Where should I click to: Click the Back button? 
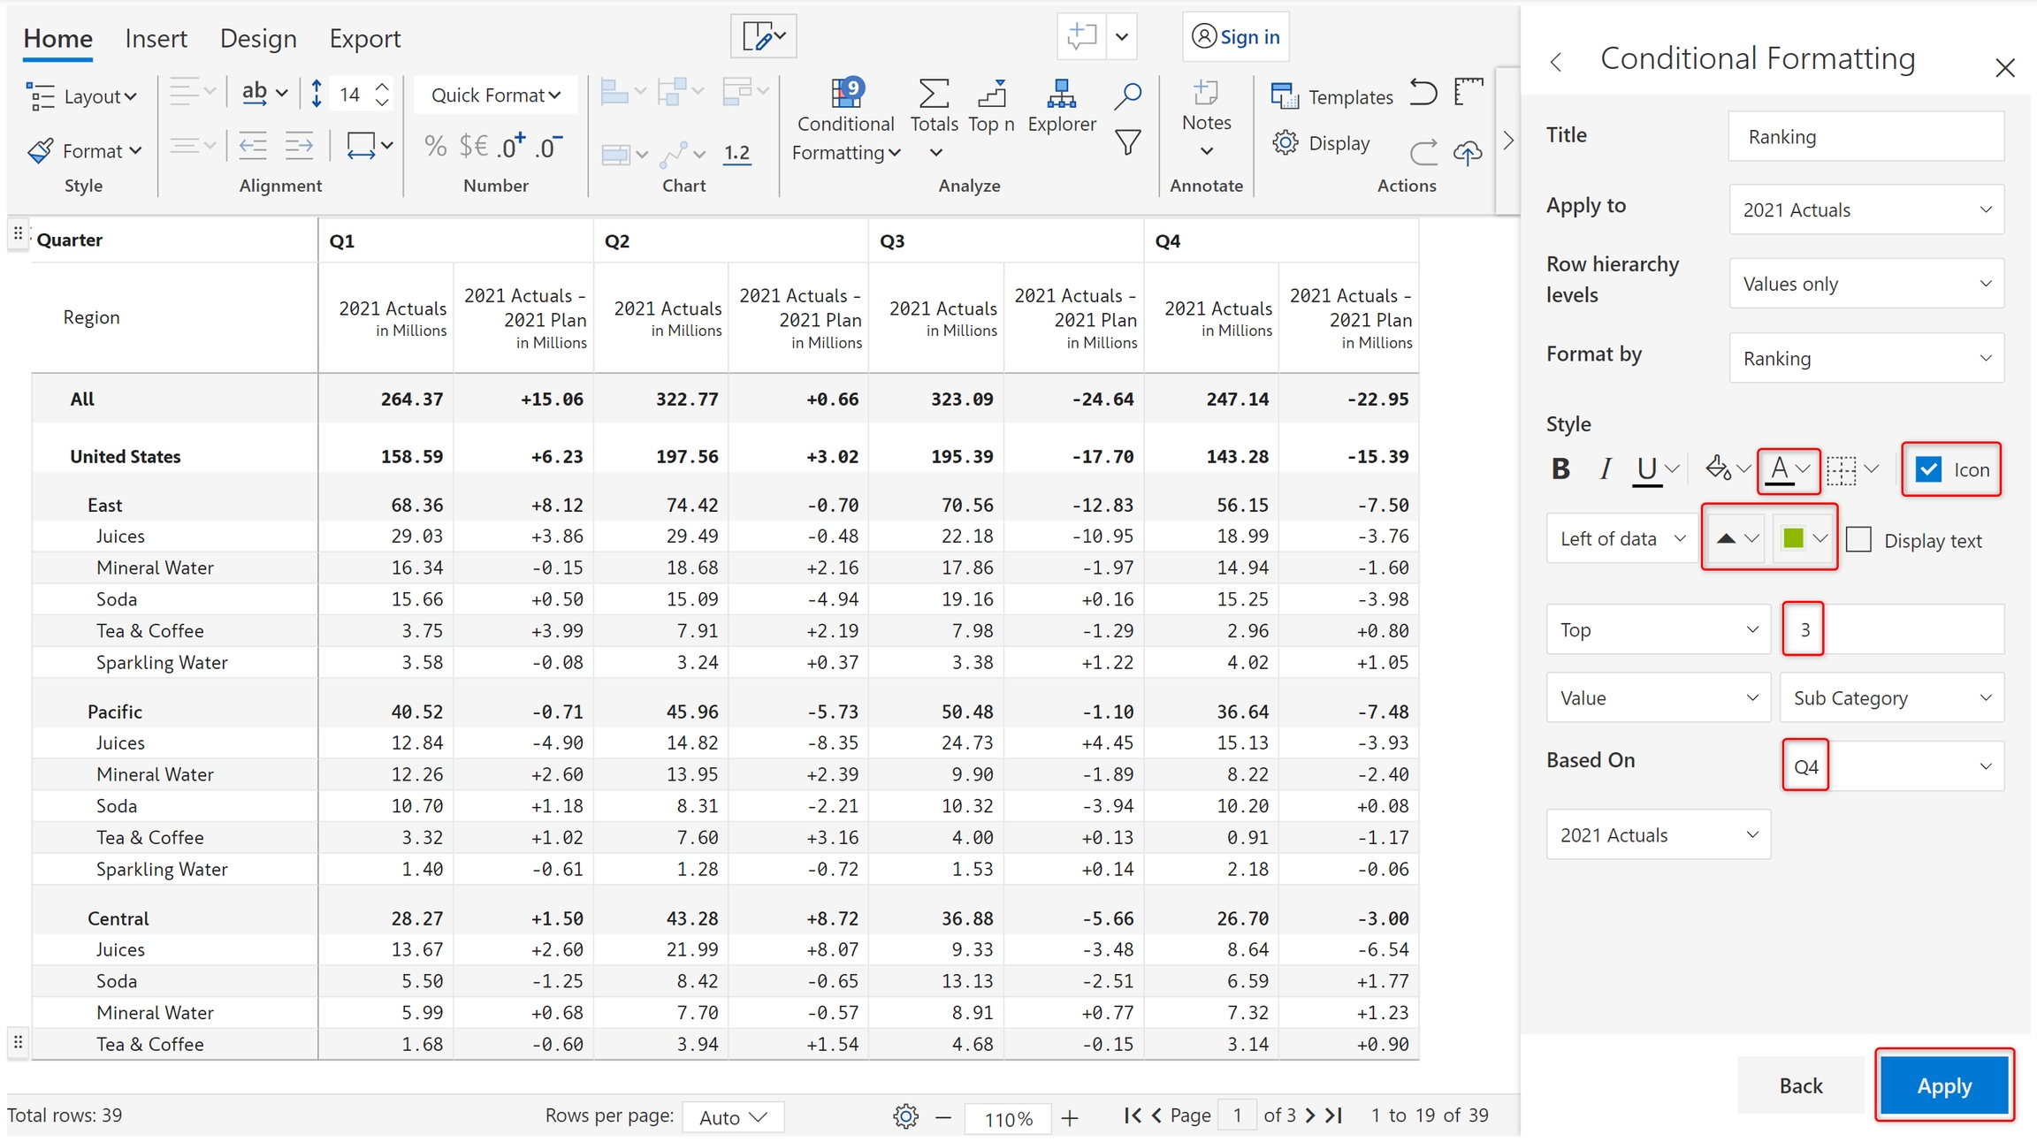(x=1800, y=1085)
